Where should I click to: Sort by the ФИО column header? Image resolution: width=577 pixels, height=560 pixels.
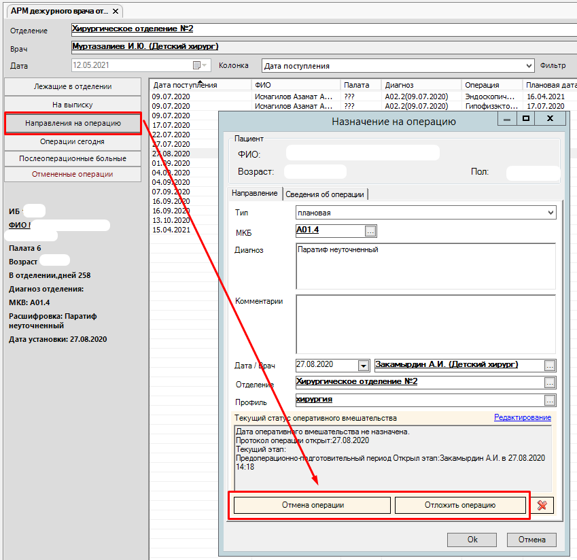[296, 85]
